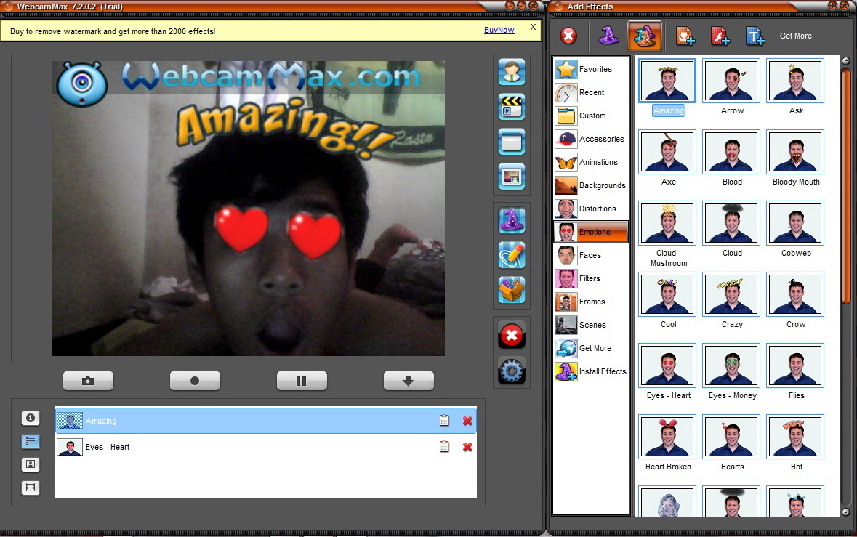Screen dimensions: 857x537
Task: Click the add image effect toolbar icon
Action: coord(685,36)
